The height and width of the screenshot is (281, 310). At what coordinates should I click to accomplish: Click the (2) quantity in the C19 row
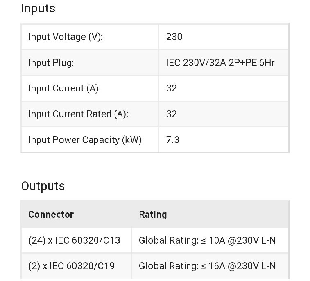click(x=34, y=266)
